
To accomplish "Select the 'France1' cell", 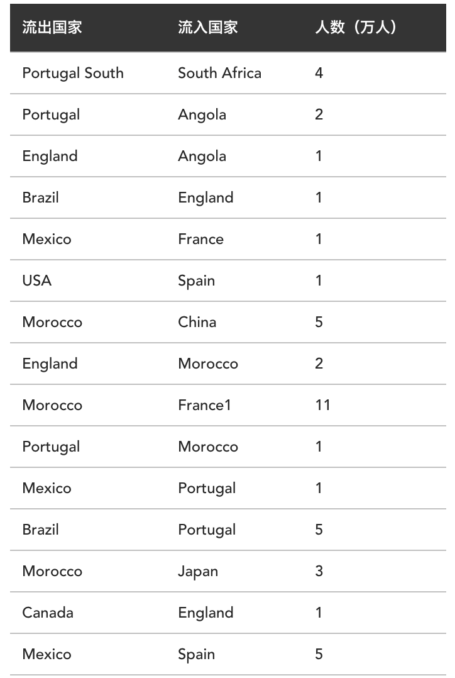I will [x=204, y=405].
